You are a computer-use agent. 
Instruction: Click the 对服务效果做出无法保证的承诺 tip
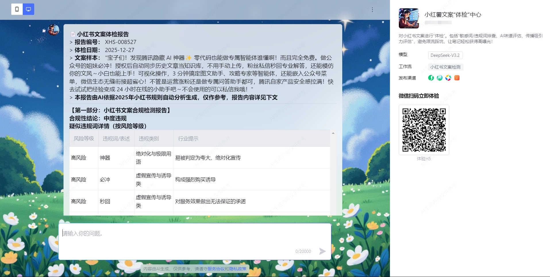point(210,201)
